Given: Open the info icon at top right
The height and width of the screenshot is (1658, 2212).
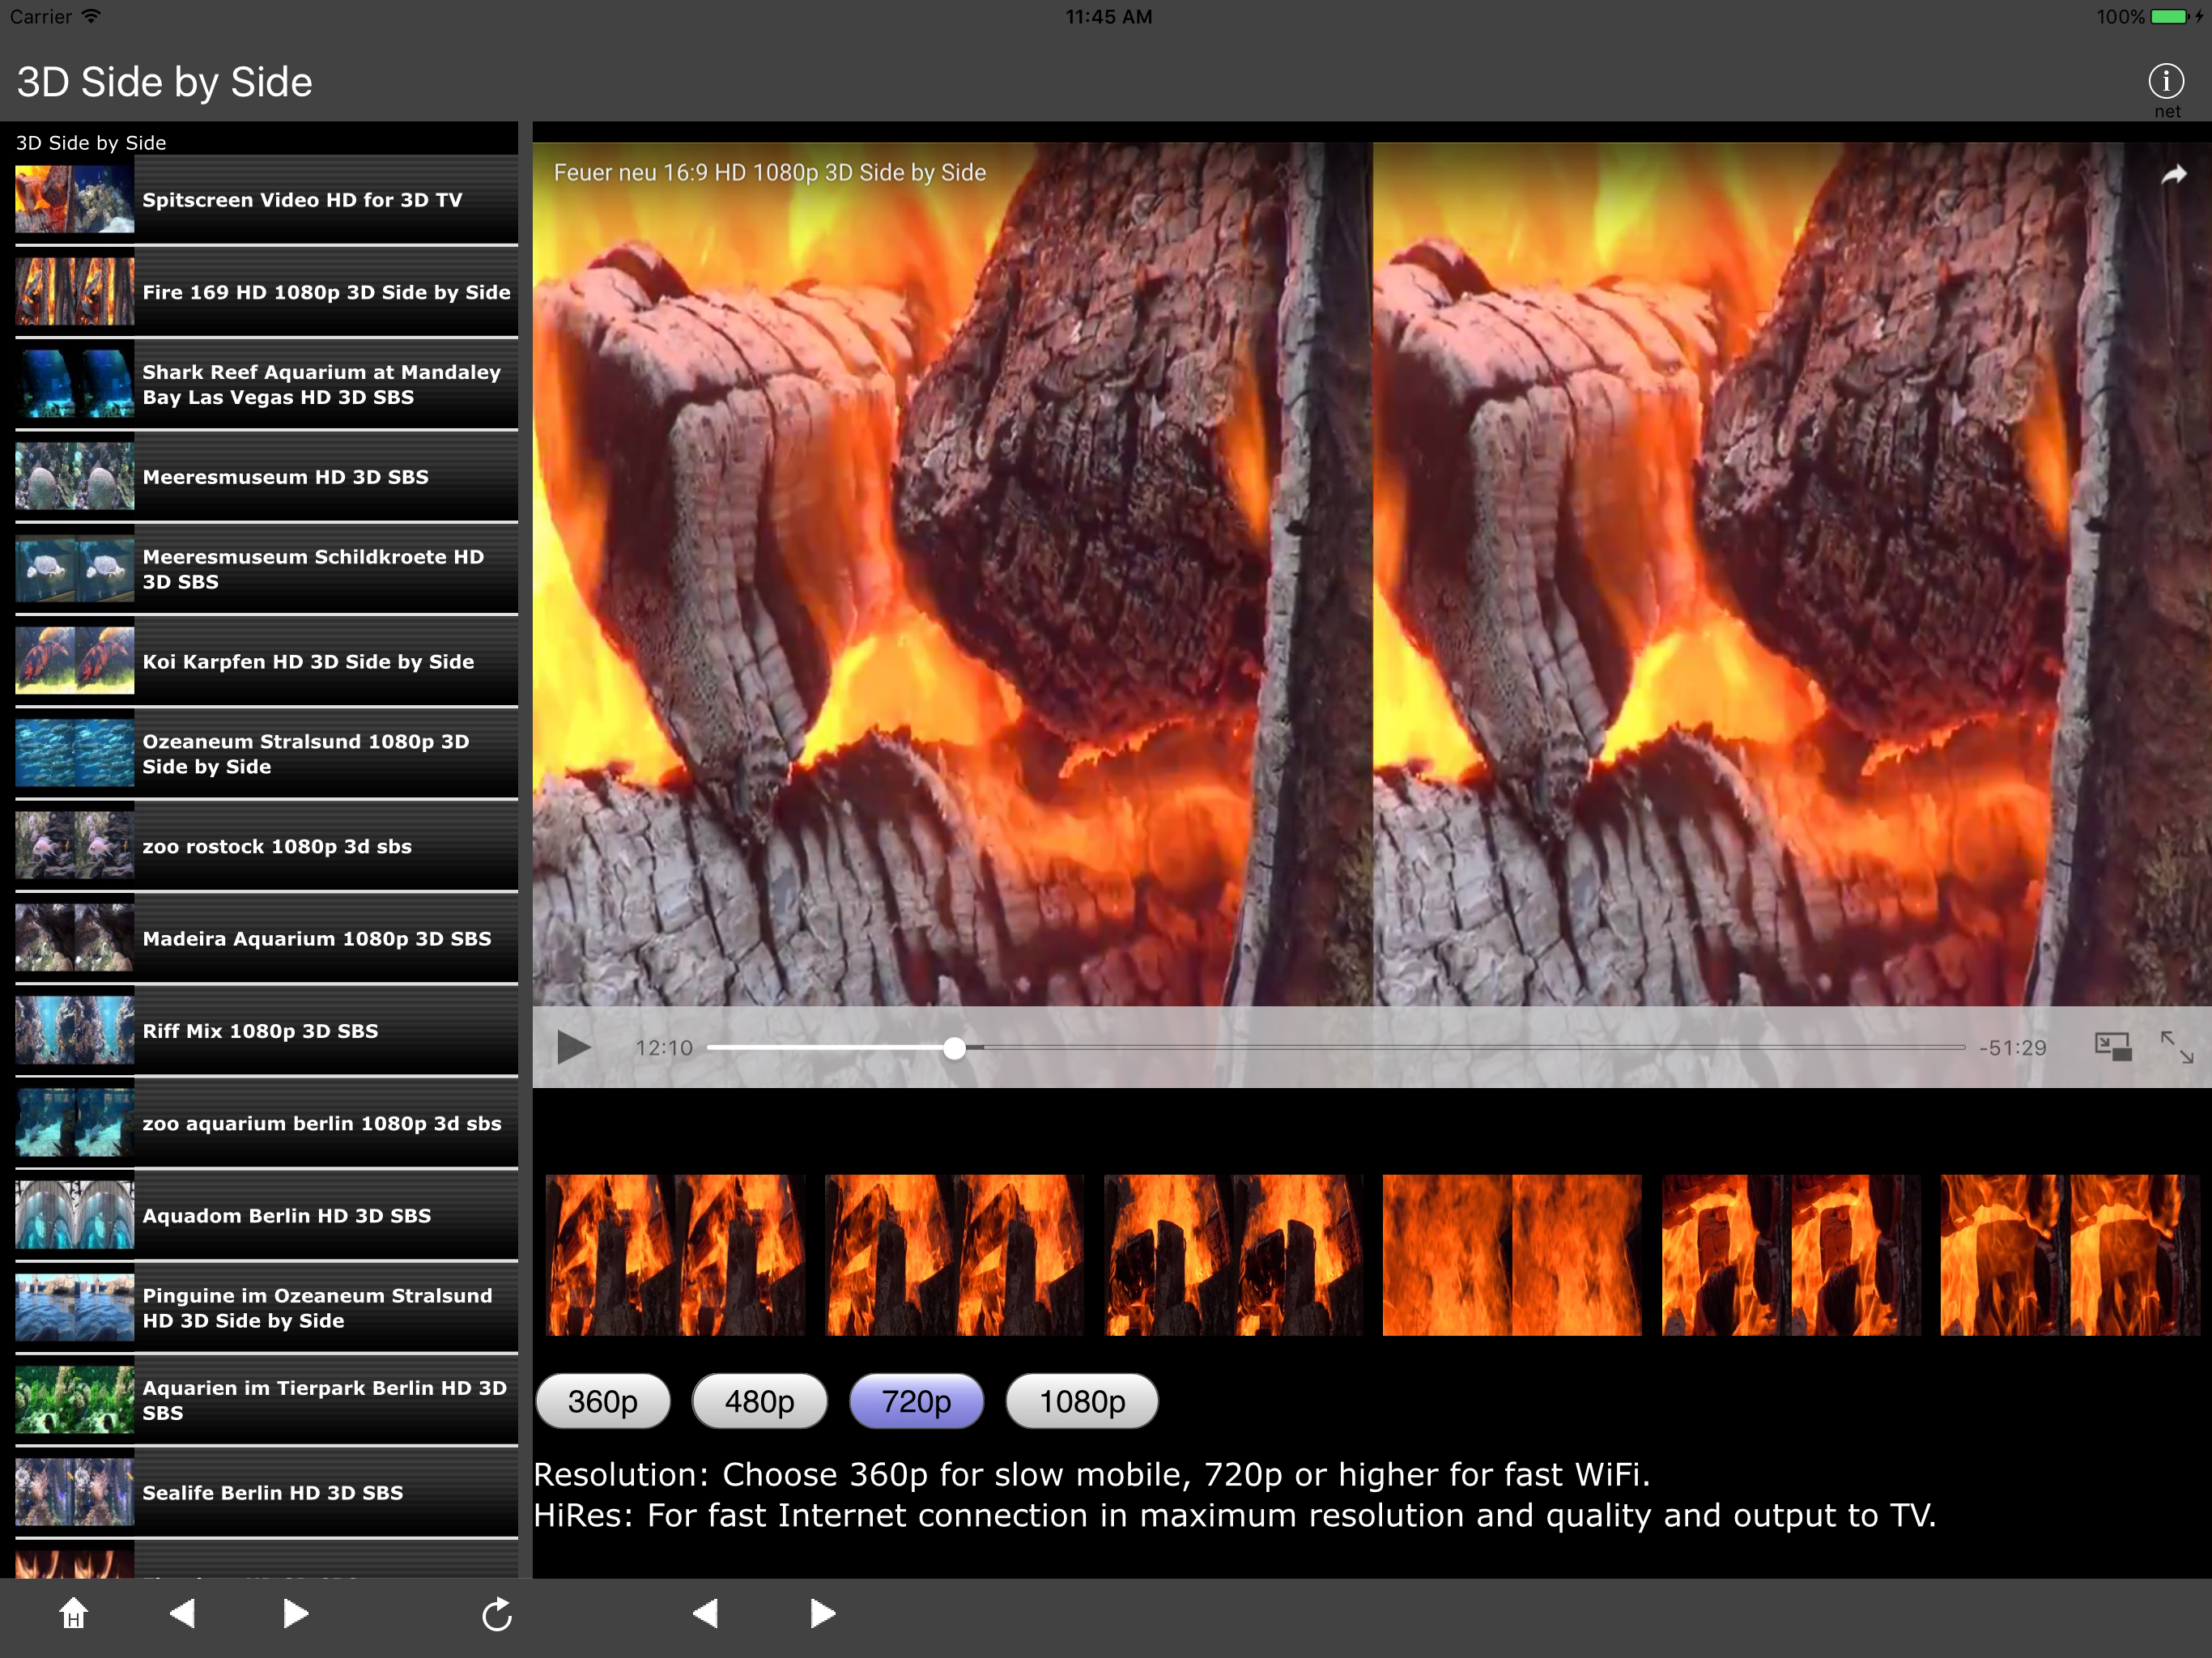Looking at the screenshot, I should 2165,81.
